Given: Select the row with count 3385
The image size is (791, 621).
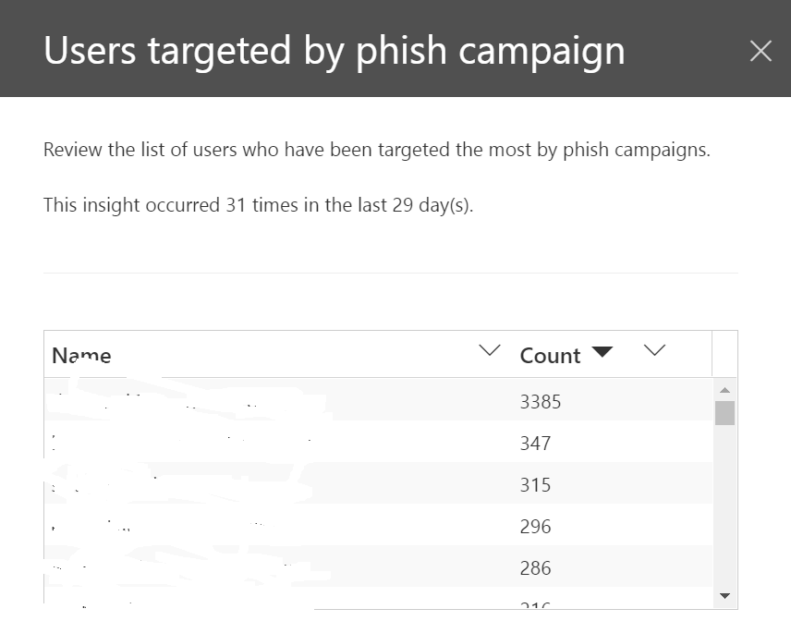Looking at the screenshot, I should 370,401.
